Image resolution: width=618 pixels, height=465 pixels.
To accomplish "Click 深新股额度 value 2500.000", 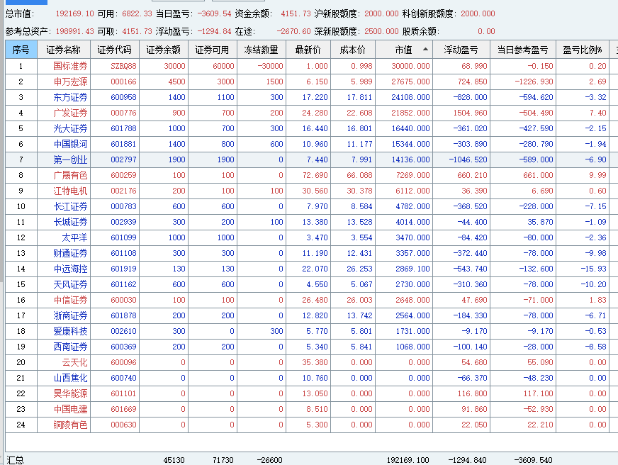I will click(381, 31).
